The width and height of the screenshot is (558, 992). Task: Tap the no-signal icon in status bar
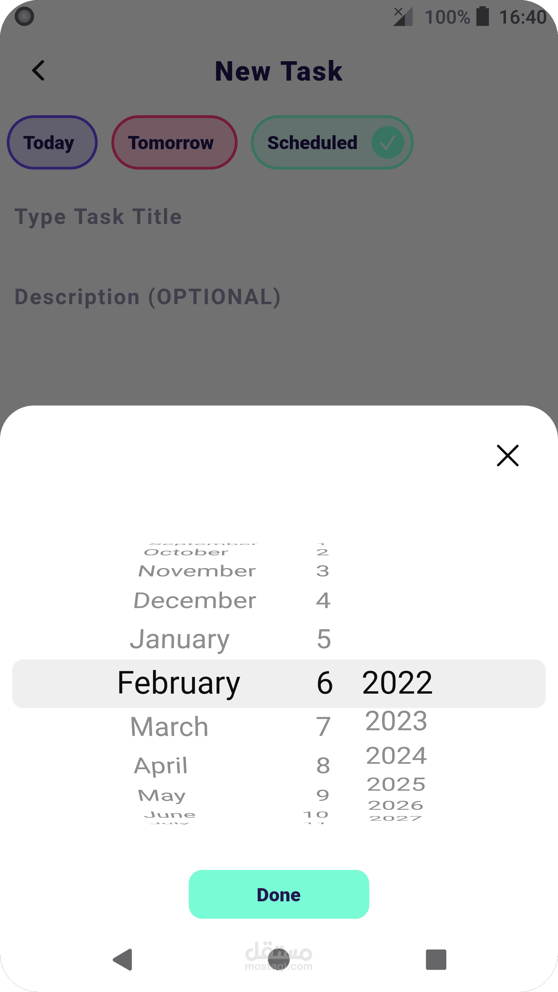(x=403, y=17)
